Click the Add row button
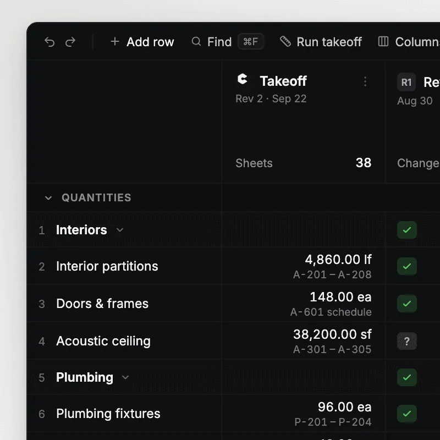440x440 pixels. tap(142, 42)
